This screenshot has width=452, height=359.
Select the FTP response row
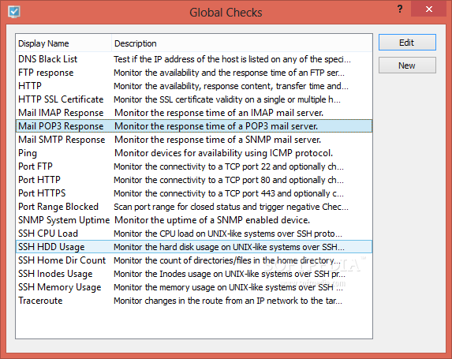pos(194,73)
